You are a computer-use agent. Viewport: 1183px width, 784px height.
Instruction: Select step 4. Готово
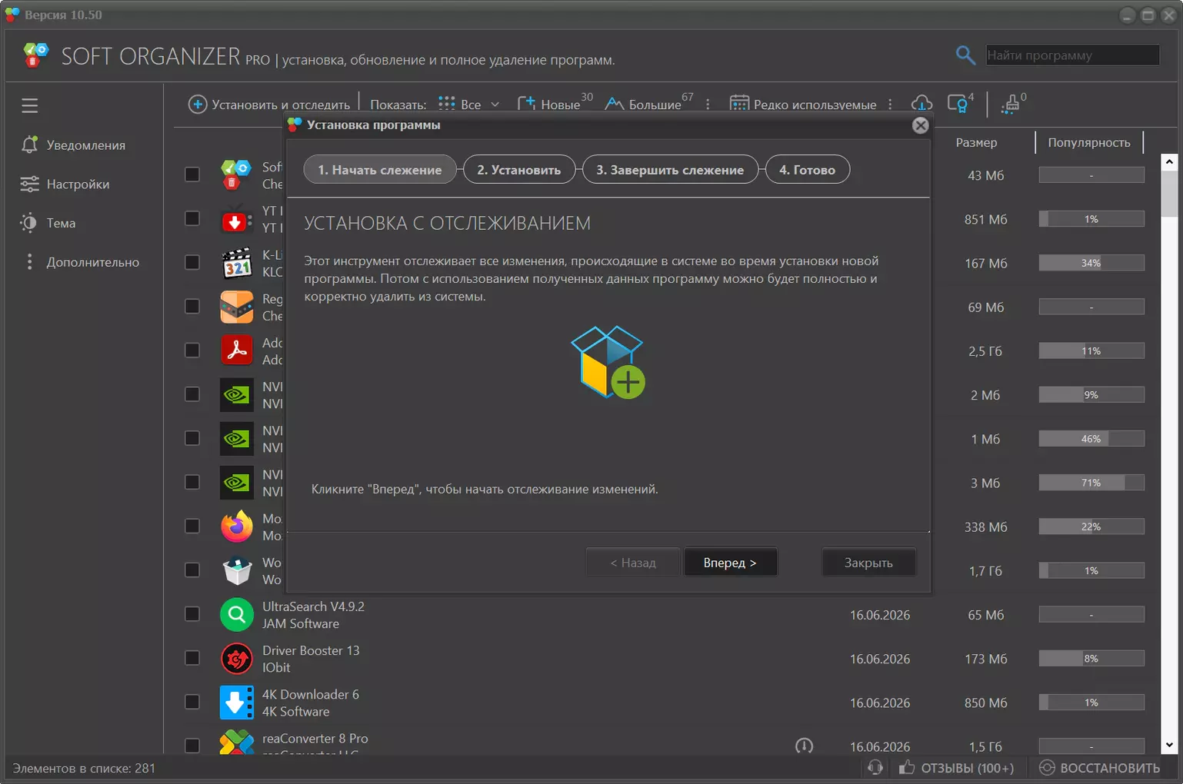point(808,170)
